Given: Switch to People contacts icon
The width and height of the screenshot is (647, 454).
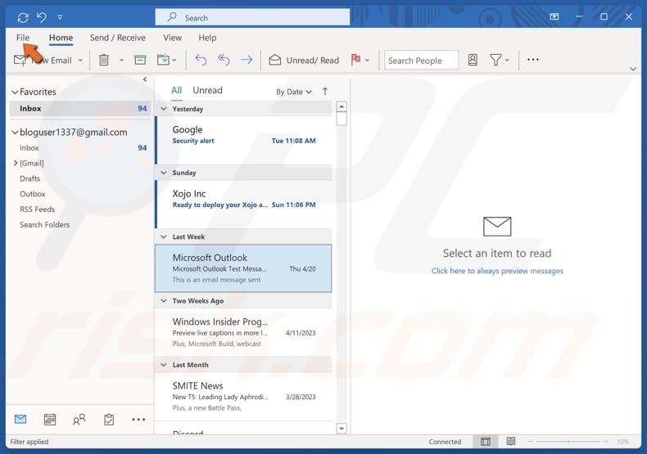Looking at the screenshot, I should 79,420.
